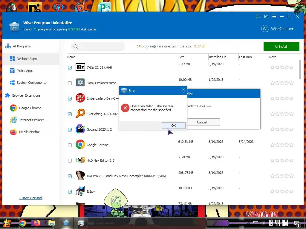Open File Explorer from the taskbar
The height and width of the screenshot is (229, 306).
coord(52,223)
